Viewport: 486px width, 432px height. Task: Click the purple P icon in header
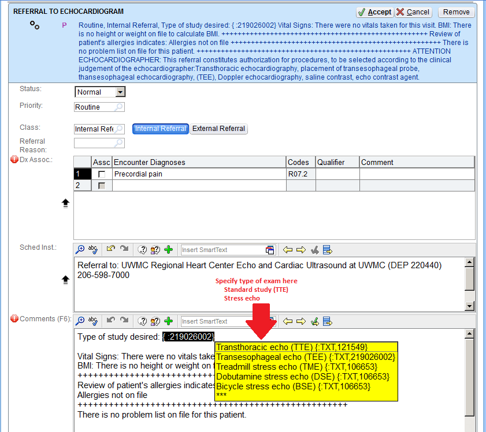64,25
